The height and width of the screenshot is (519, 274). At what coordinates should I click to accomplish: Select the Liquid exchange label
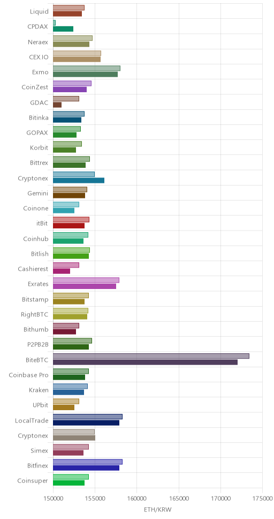coord(39,12)
